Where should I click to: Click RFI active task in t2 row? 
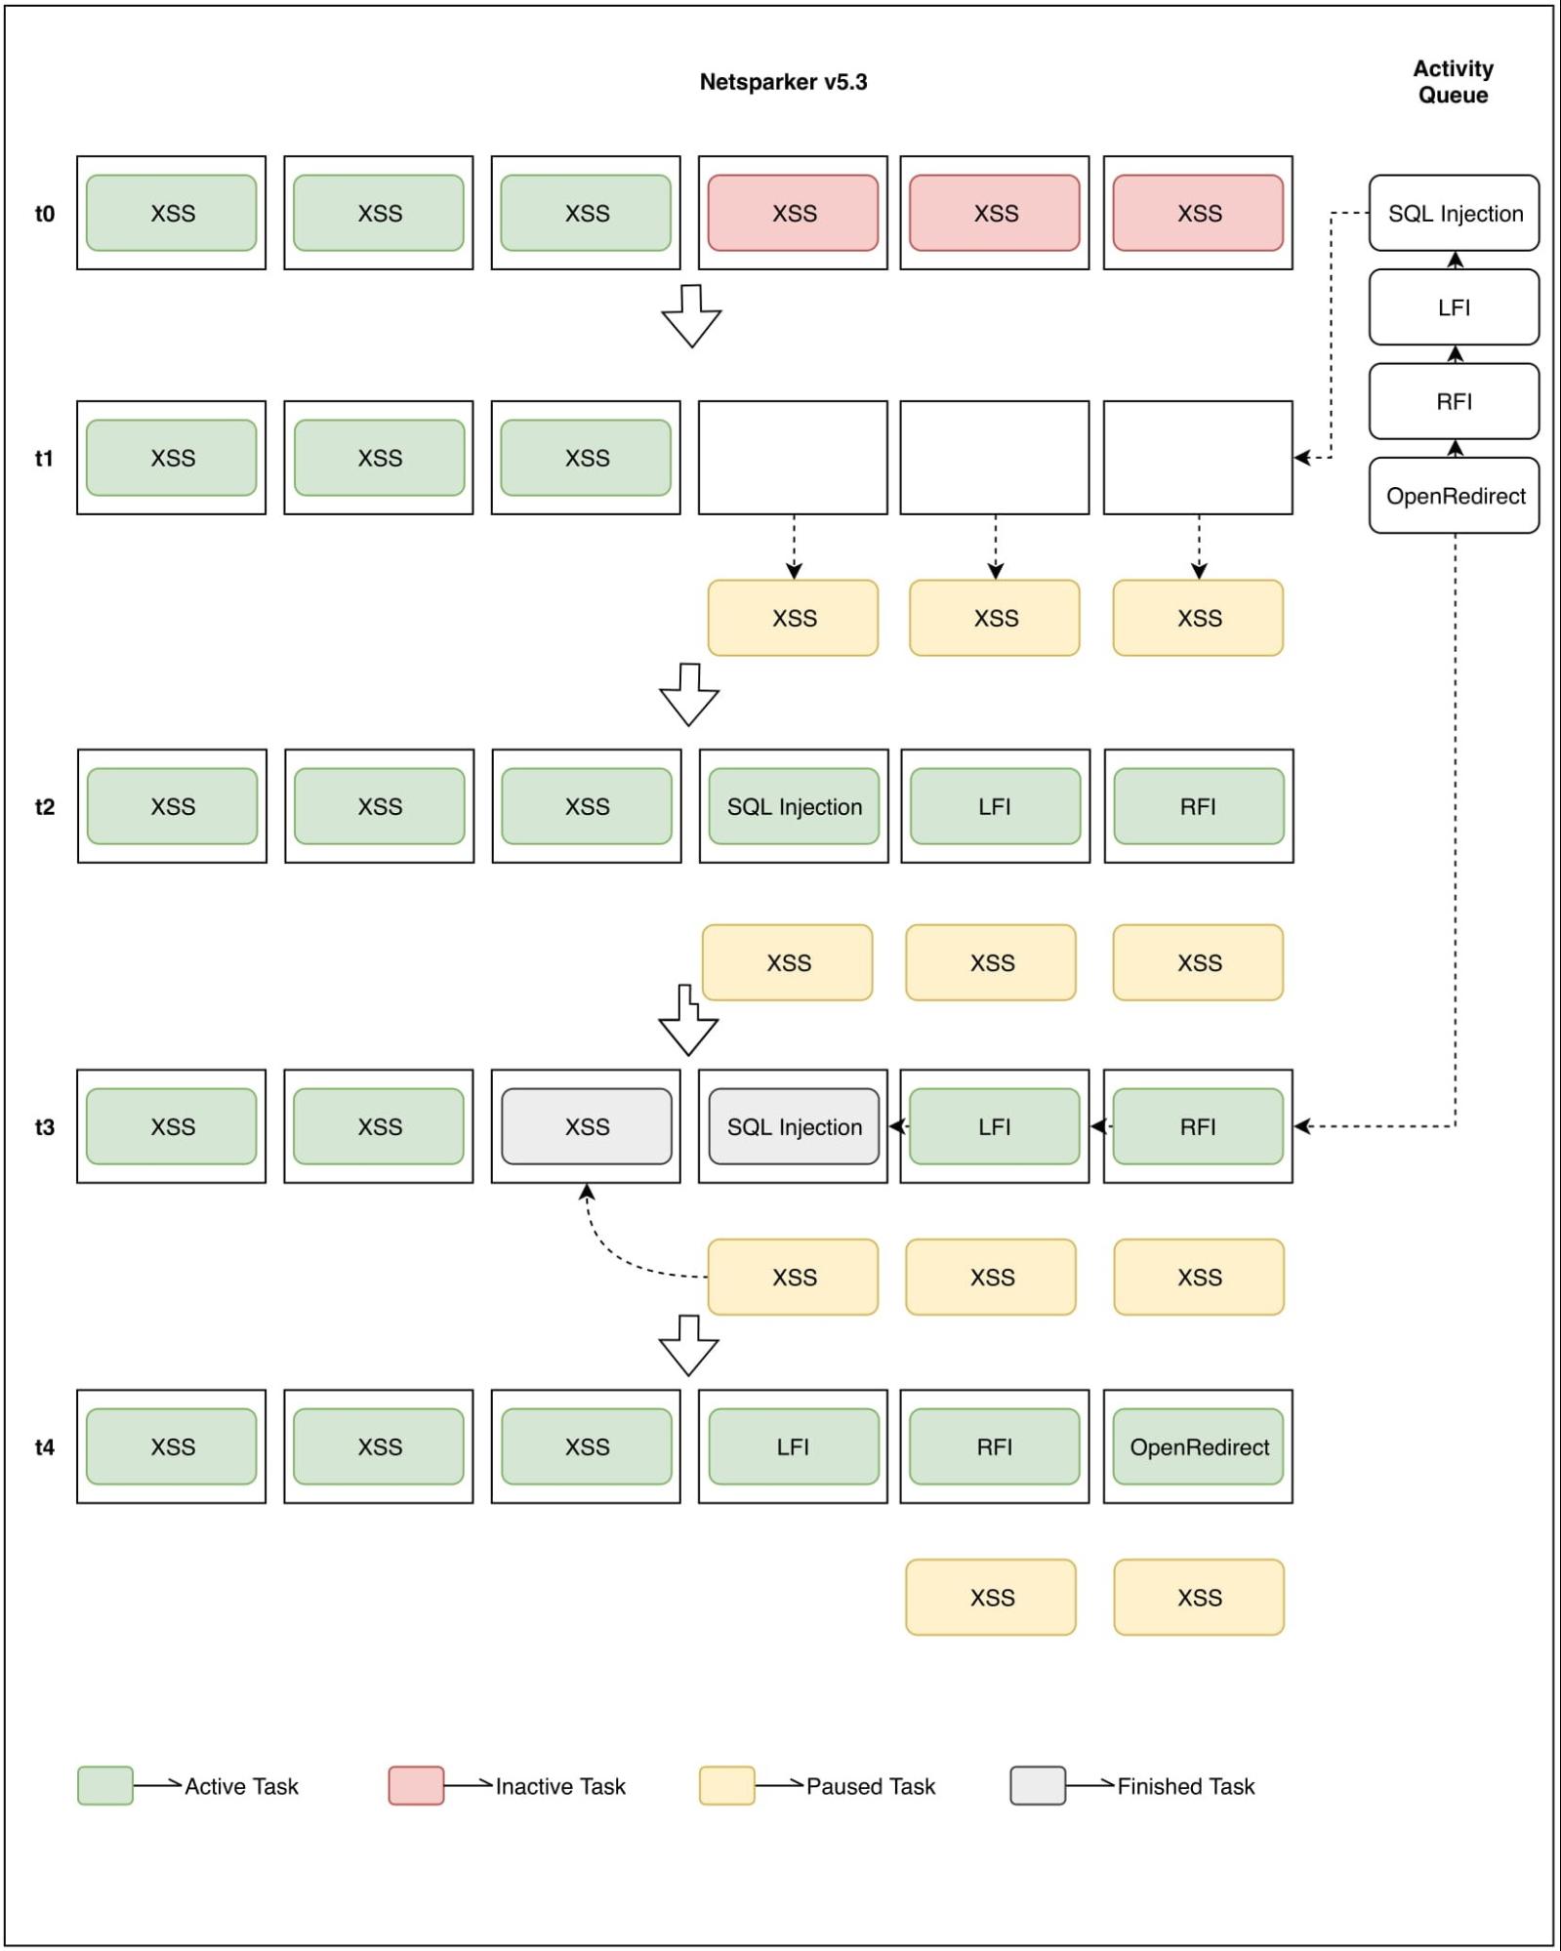click(x=1198, y=806)
